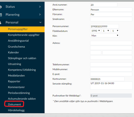Click the Efternamn field containing Persson
This screenshot has width=134, height=117.
(111, 10)
